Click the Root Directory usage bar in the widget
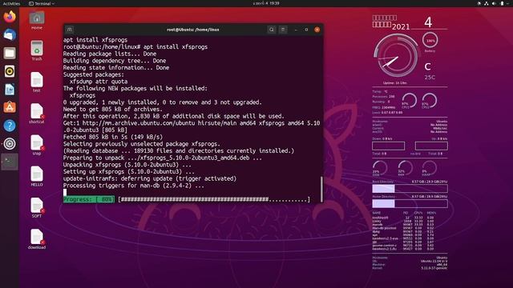The image size is (513, 288). tap(410, 189)
